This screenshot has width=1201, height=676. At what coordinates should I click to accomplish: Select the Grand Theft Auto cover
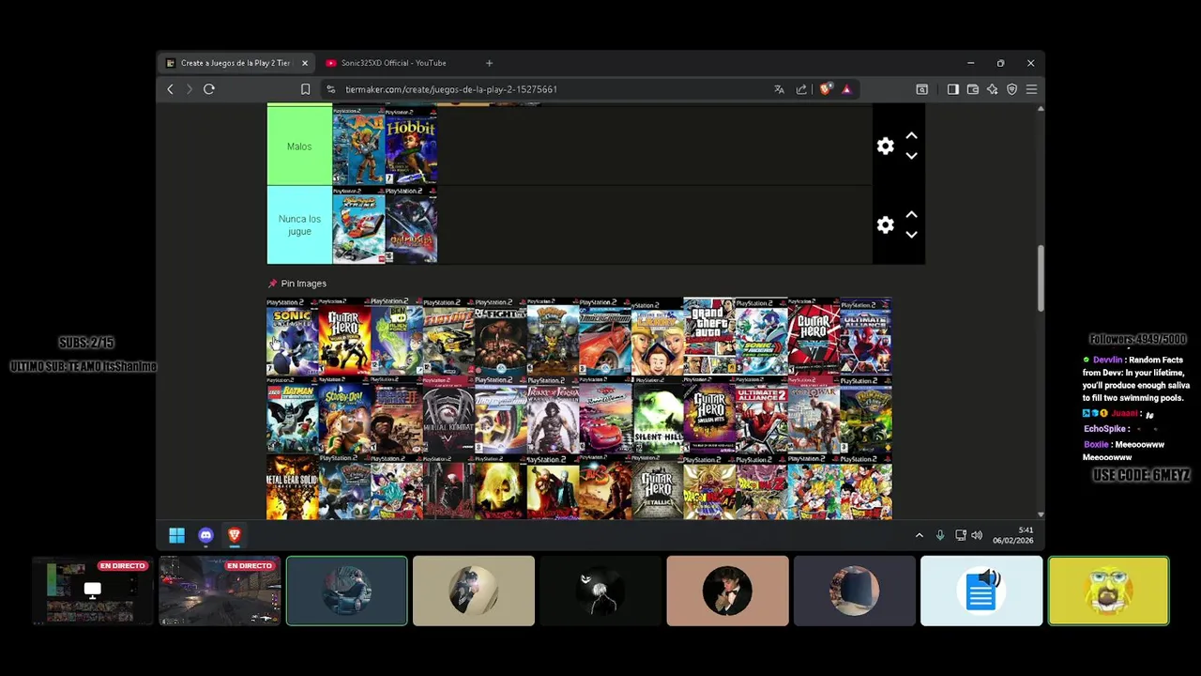point(709,336)
